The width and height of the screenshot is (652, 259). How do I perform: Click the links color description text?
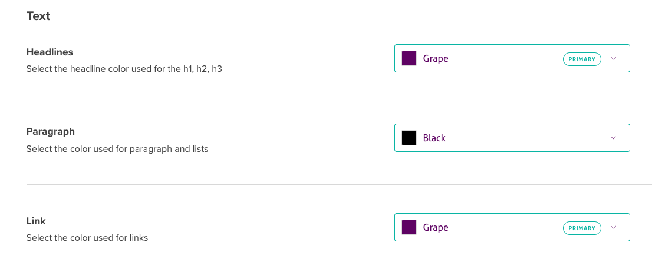point(87,238)
